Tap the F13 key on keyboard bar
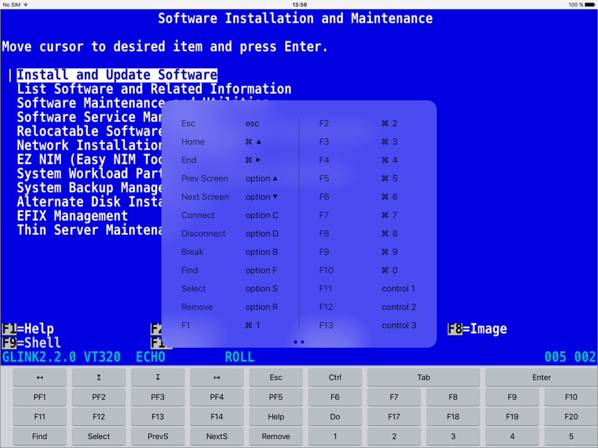This screenshot has width=598, height=448. pyautogui.click(x=158, y=417)
